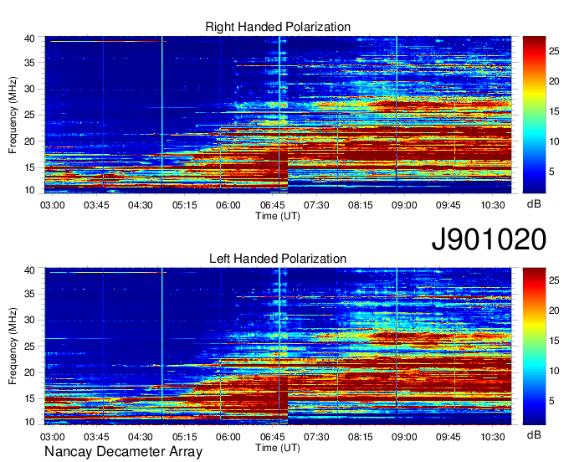Click the 09:00 time tick of Right Handed plot
This screenshot has width=569, height=462.
click(x=404, y=205)
